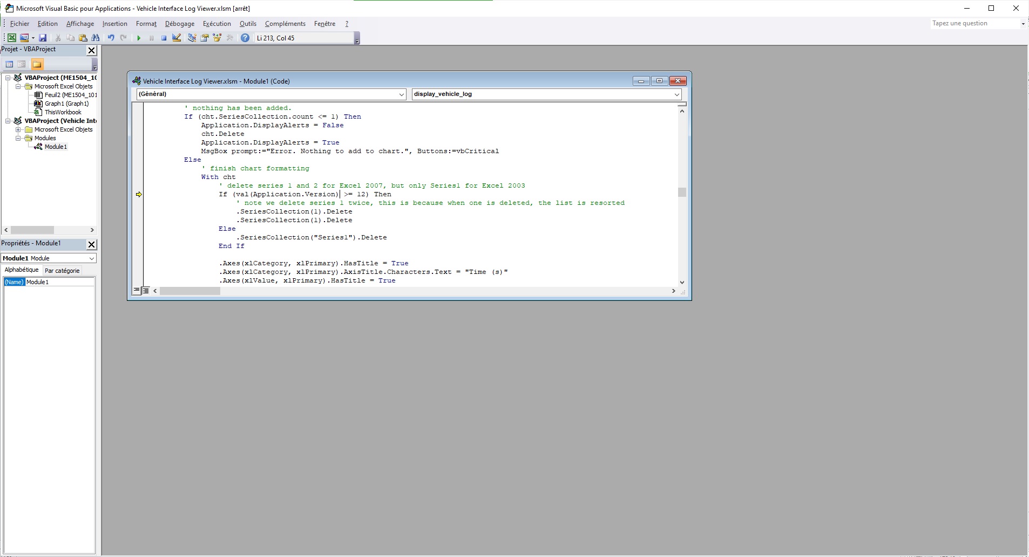1029x557 pixels.
Task: Open the Fenêtre menu
Action: click(x=324, y=24)
